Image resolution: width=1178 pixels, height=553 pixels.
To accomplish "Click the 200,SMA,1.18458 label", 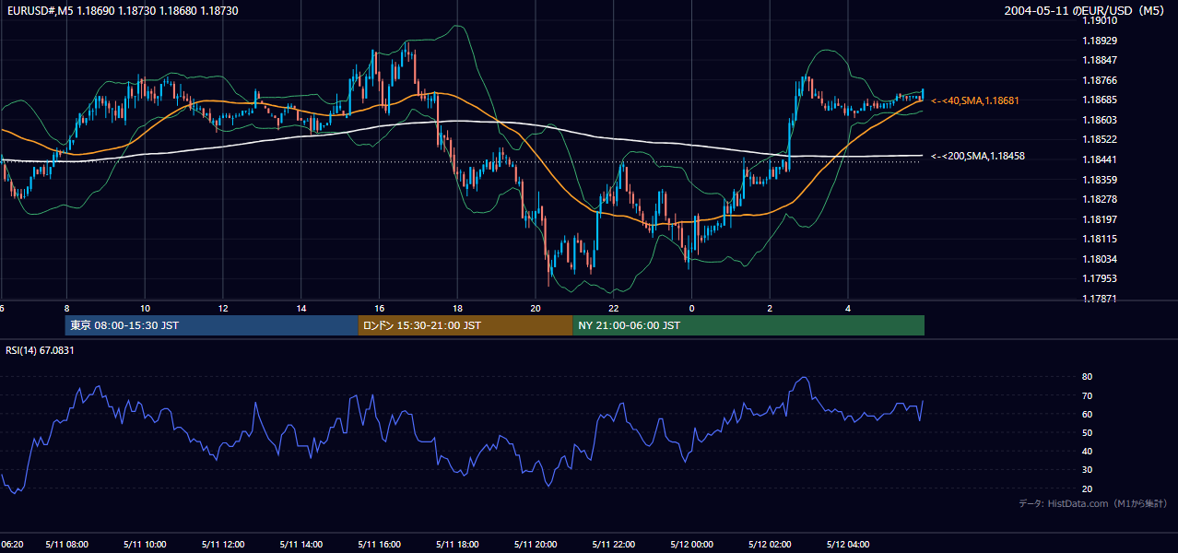I will click(978, 156).
